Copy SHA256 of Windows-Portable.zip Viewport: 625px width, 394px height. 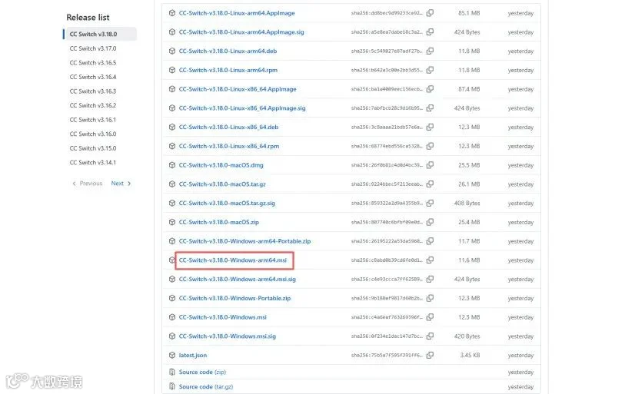click(x=430, y=298)
